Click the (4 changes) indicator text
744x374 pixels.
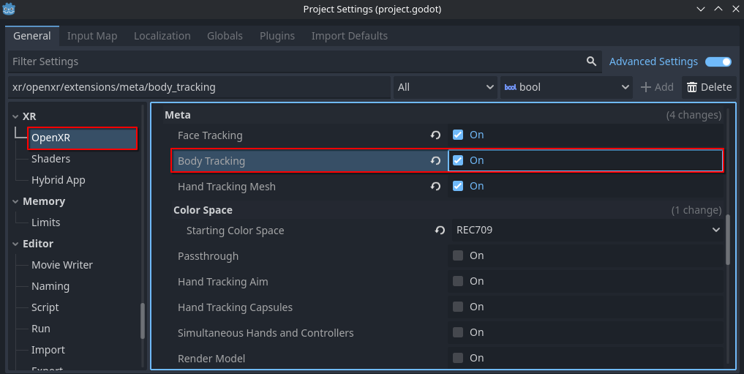694,116
